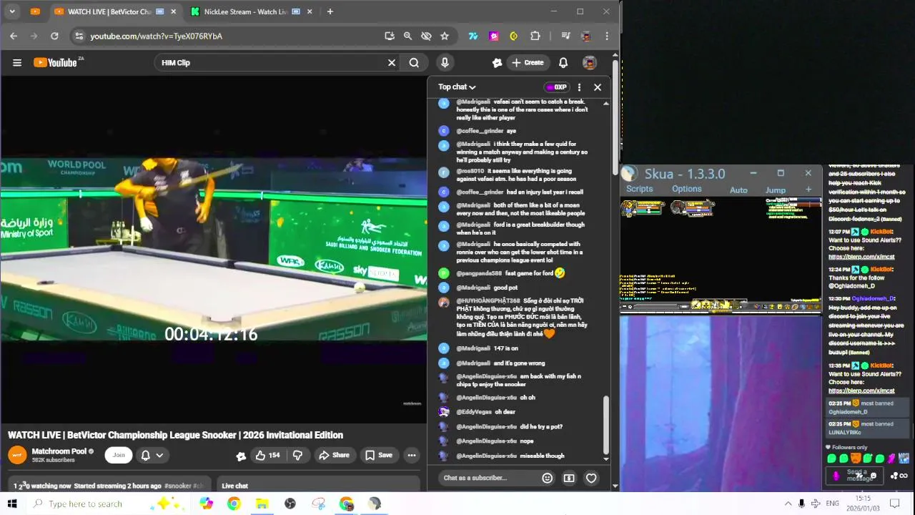This screenshot has width=915, height=515.
Task: Close the live chat panel
Action: coord(598,87)
